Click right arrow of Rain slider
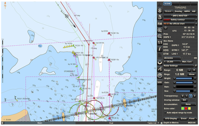199x126 pixels. click(x=195, y=87)
